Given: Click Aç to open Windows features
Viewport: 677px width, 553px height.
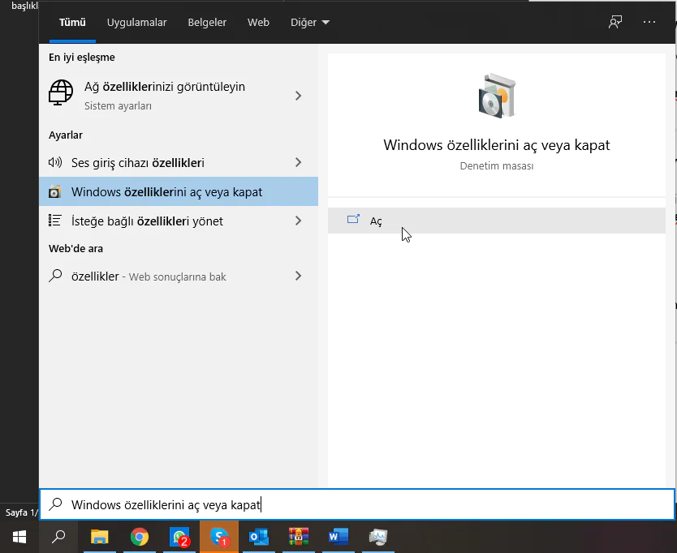Looking at the screenshot, I should [376, 221].
